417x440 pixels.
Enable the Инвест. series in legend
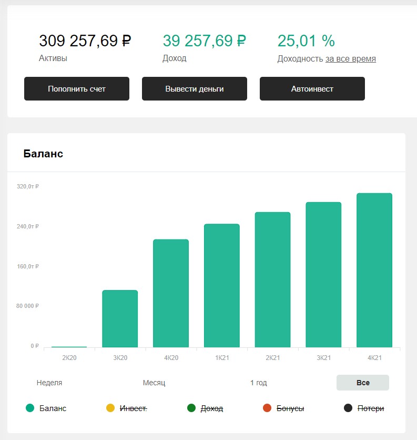click(133, 408)
